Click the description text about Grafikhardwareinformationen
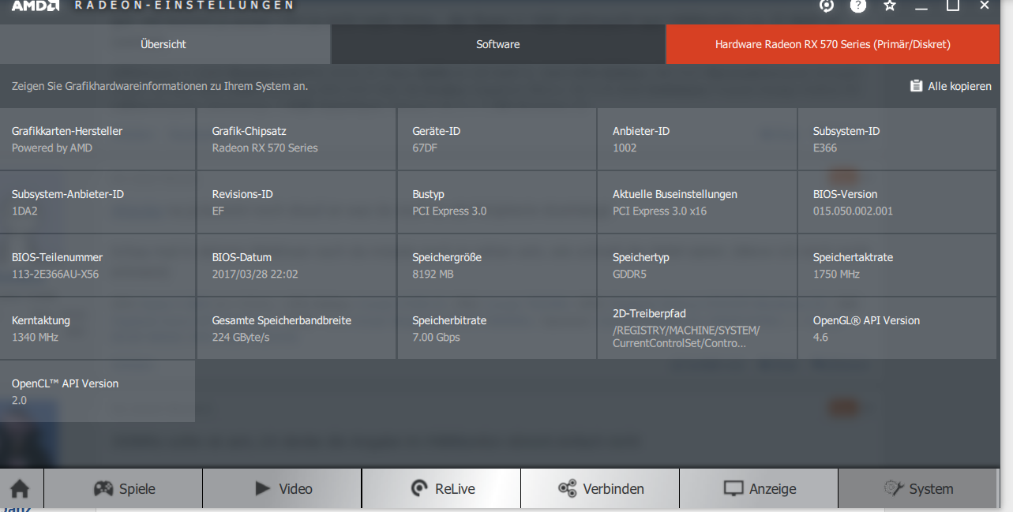Screen dimensions: 1013x512 [x=159, y=86]
